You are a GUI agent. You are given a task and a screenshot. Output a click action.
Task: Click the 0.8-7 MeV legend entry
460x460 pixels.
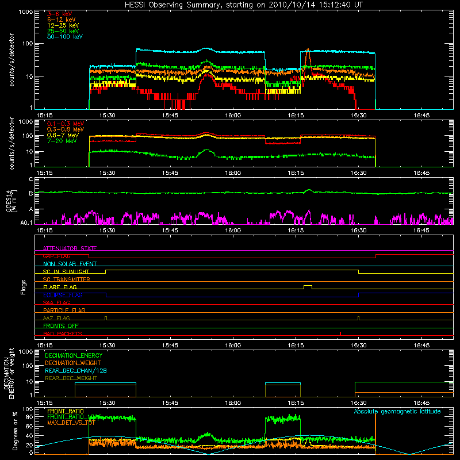pyautogui.click(x=63, y=135)
